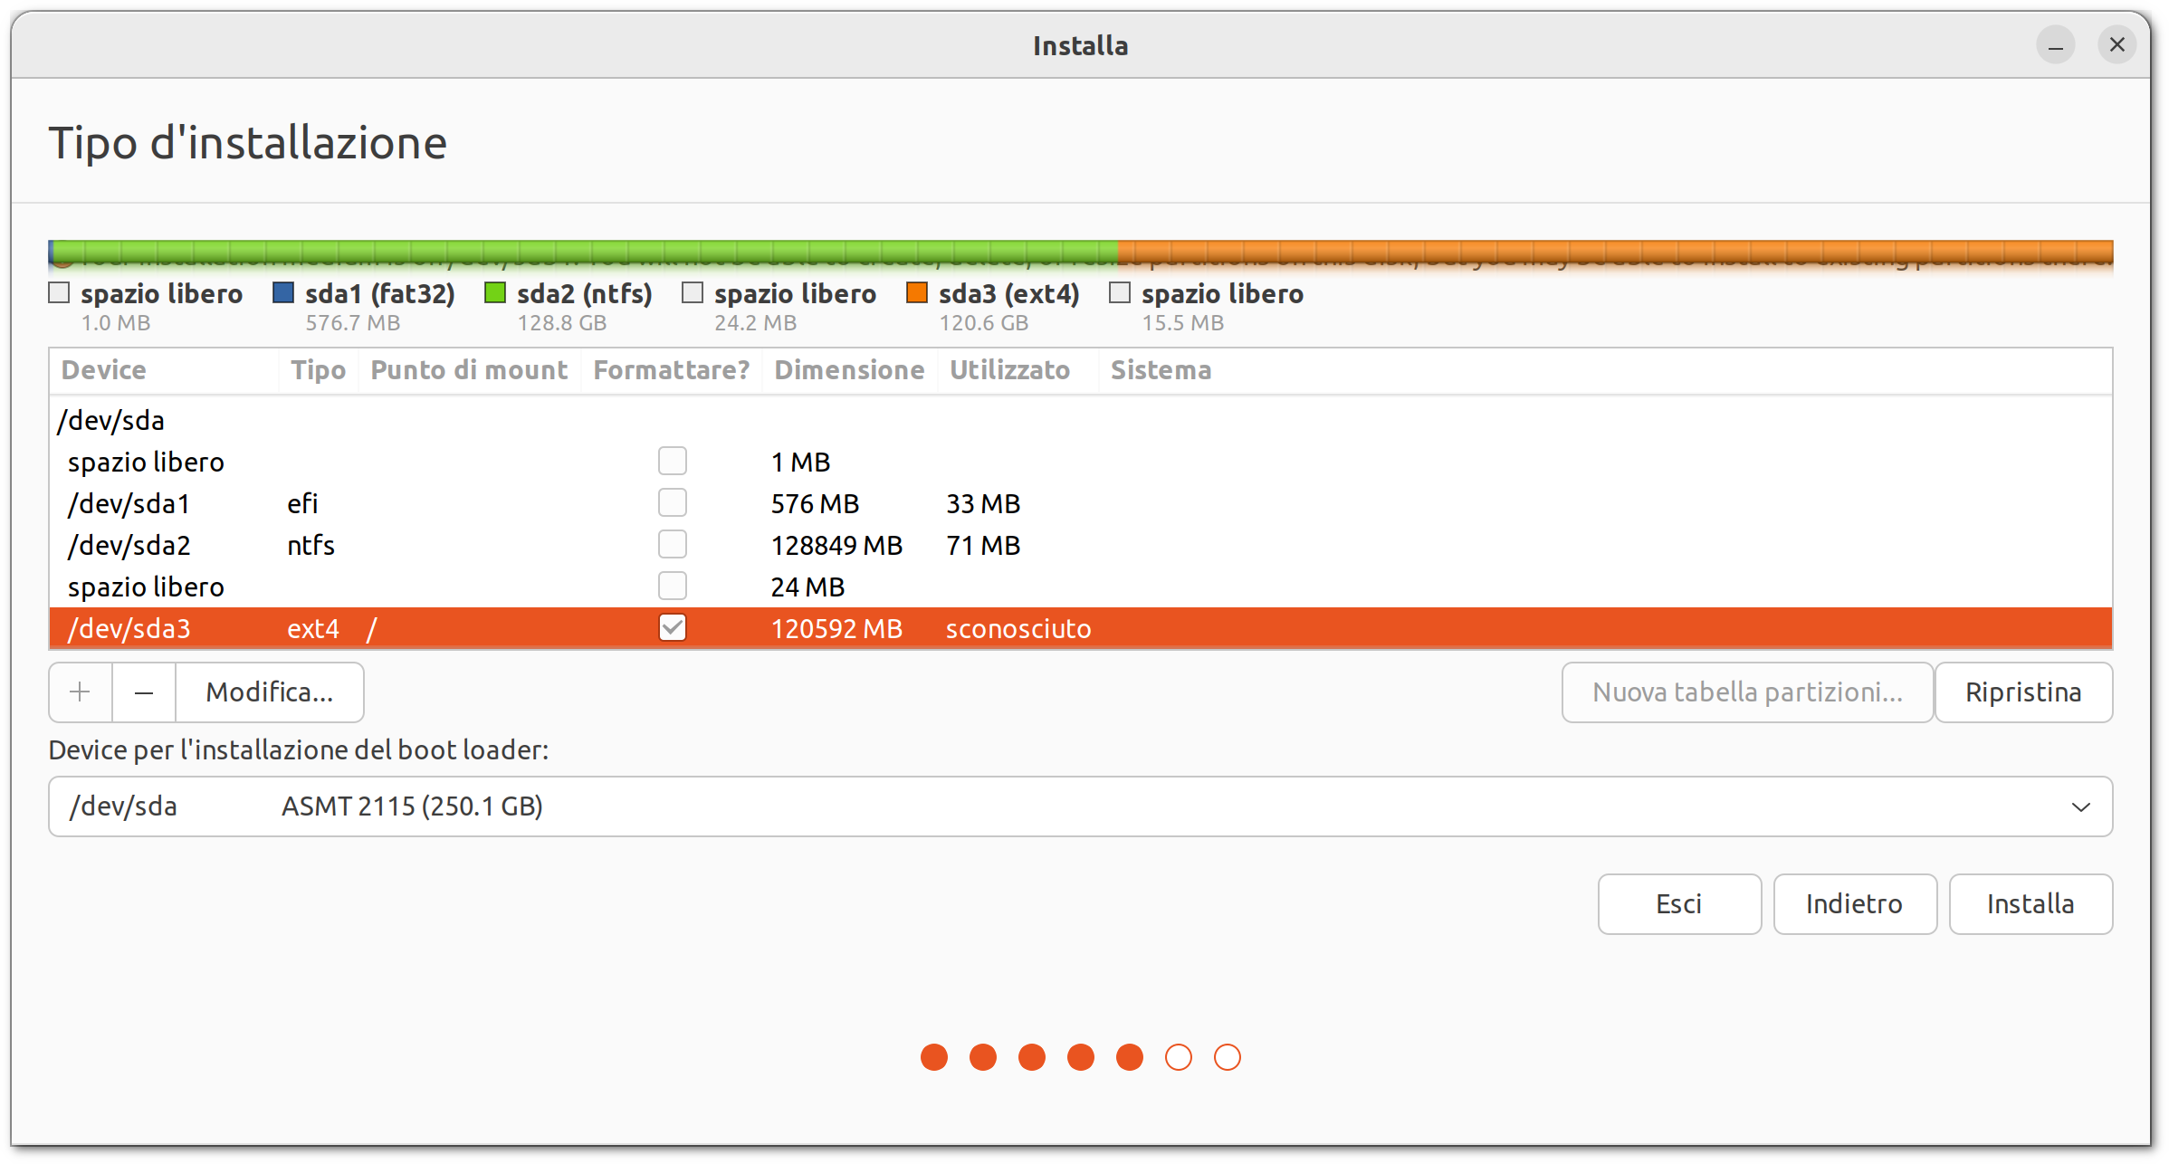Viewport: 2169px width, 1164px height.
Task: Click the blue sda1 (fat32) legend square
Action: (x=283, y=293)
